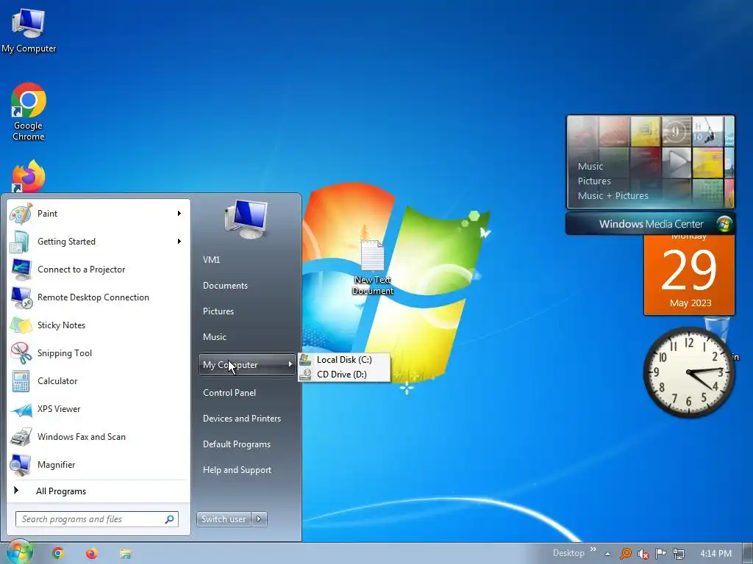Viewport: 753px width, 564px height.
Task: Select Google Chrome desktop shortcut
Action: (x=29, y=112)
